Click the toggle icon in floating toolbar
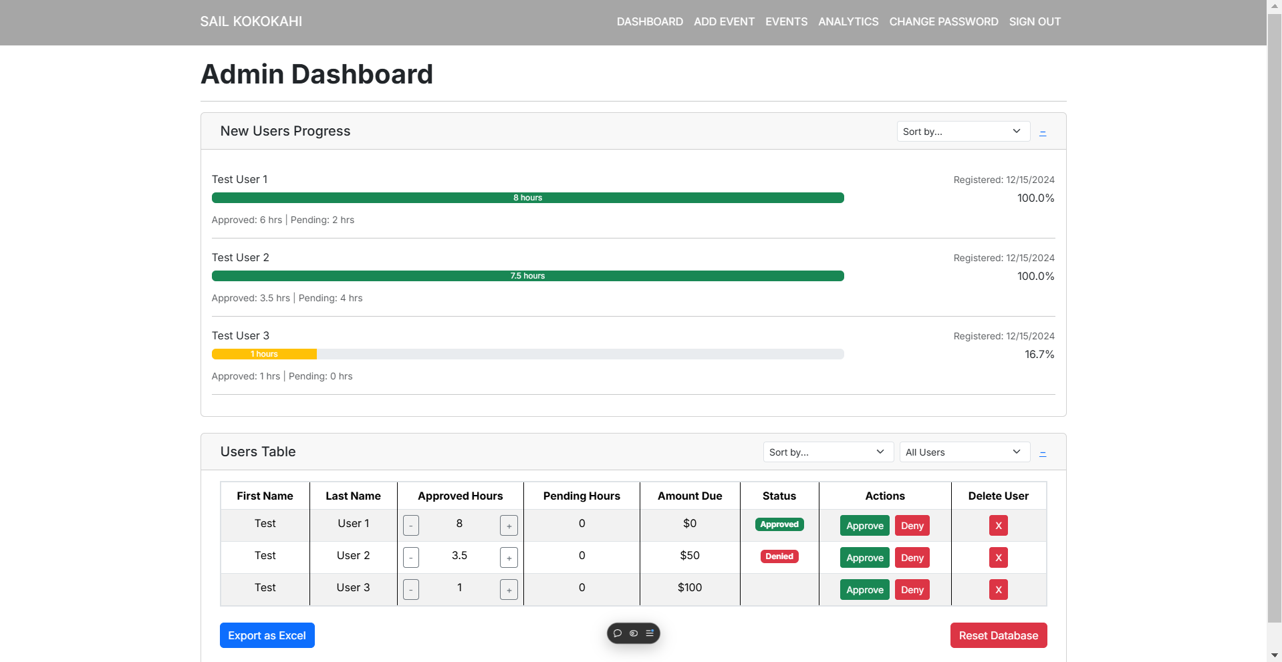Viewport: 1282px width, 662px height. (634, 633)
